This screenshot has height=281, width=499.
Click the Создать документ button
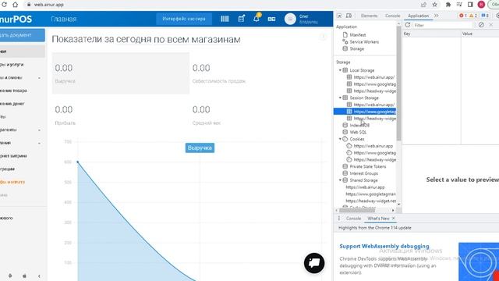click(23, 35)
